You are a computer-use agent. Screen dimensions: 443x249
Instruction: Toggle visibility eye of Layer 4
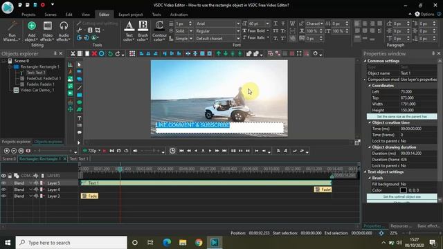tap(3, 190)
